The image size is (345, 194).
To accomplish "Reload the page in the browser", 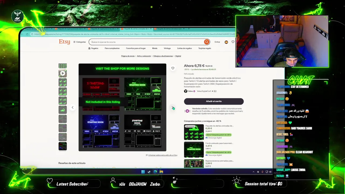I will [x=27, y=34].
